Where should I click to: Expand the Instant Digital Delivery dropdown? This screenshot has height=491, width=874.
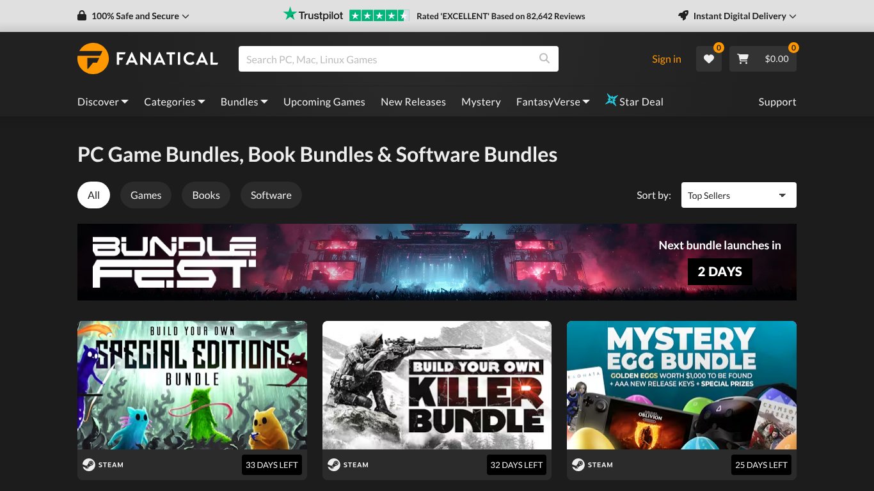point(737,15)
